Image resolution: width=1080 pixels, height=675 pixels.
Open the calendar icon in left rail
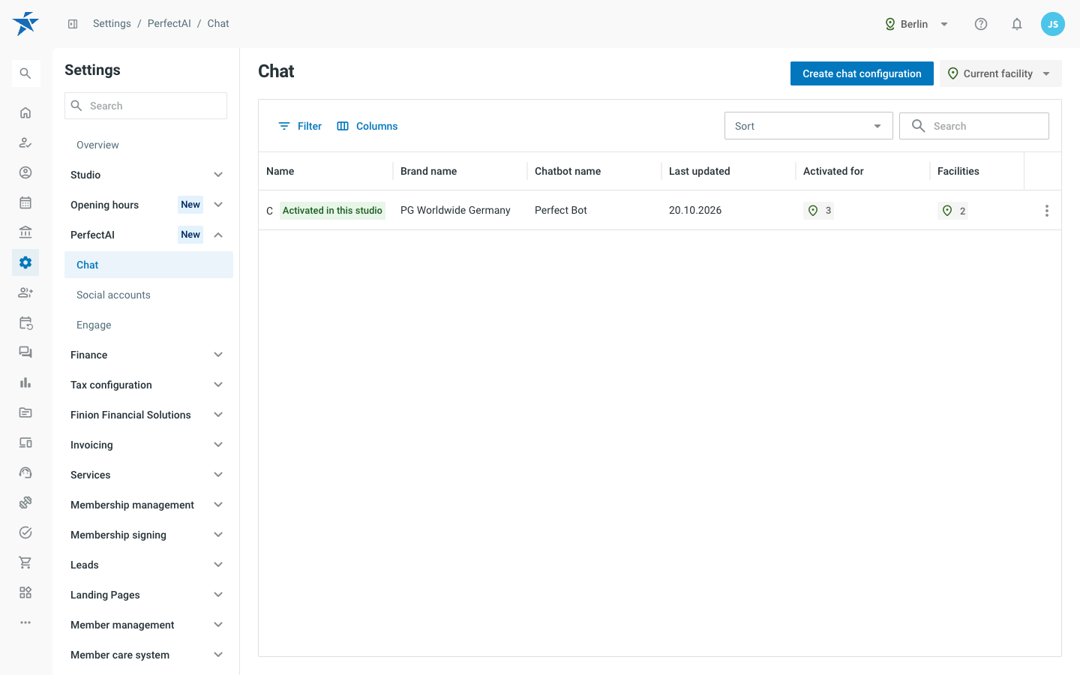coord(25,202)
